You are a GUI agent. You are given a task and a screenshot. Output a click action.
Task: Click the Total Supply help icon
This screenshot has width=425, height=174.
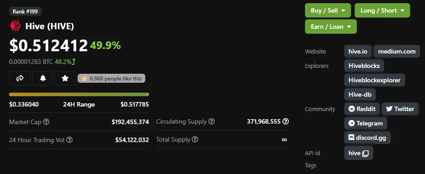point(195,140)
